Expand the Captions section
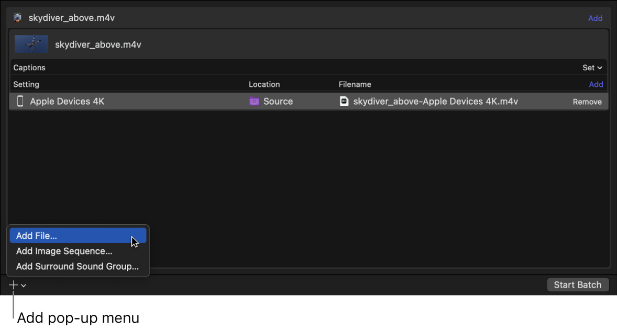 click(29, 68)
